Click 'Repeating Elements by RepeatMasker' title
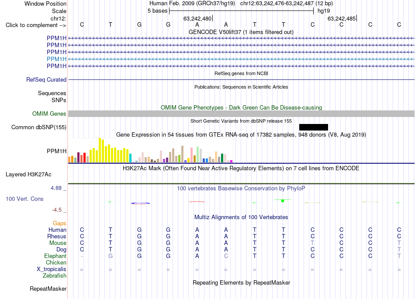 tap(242, 282)
